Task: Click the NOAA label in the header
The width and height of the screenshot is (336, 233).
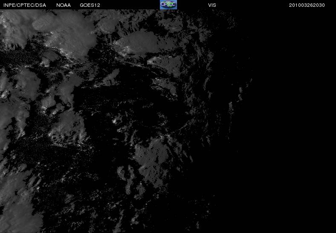Action: 64,5
